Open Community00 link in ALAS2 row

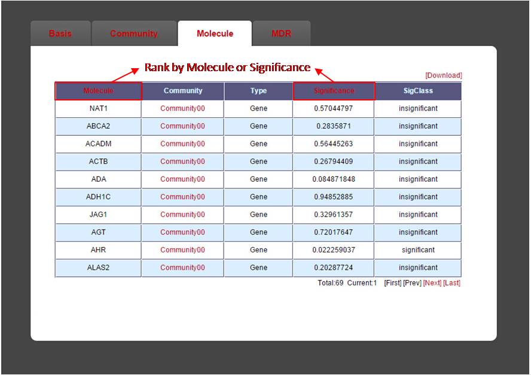click(x=182, y=267)
